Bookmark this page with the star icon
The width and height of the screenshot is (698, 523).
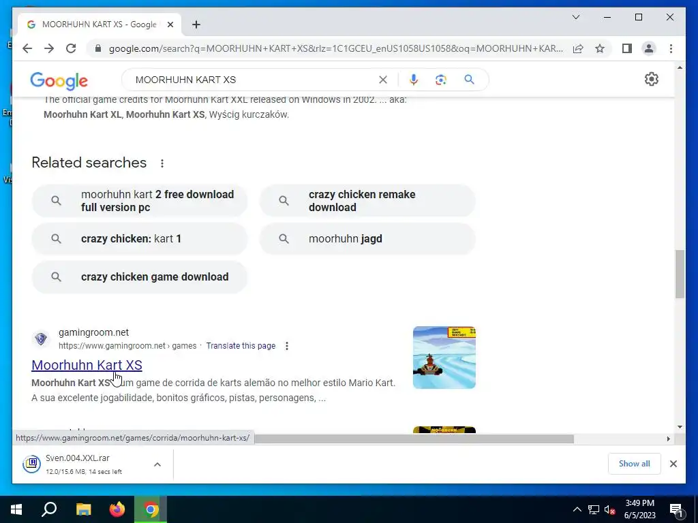[x=600, y=48]
